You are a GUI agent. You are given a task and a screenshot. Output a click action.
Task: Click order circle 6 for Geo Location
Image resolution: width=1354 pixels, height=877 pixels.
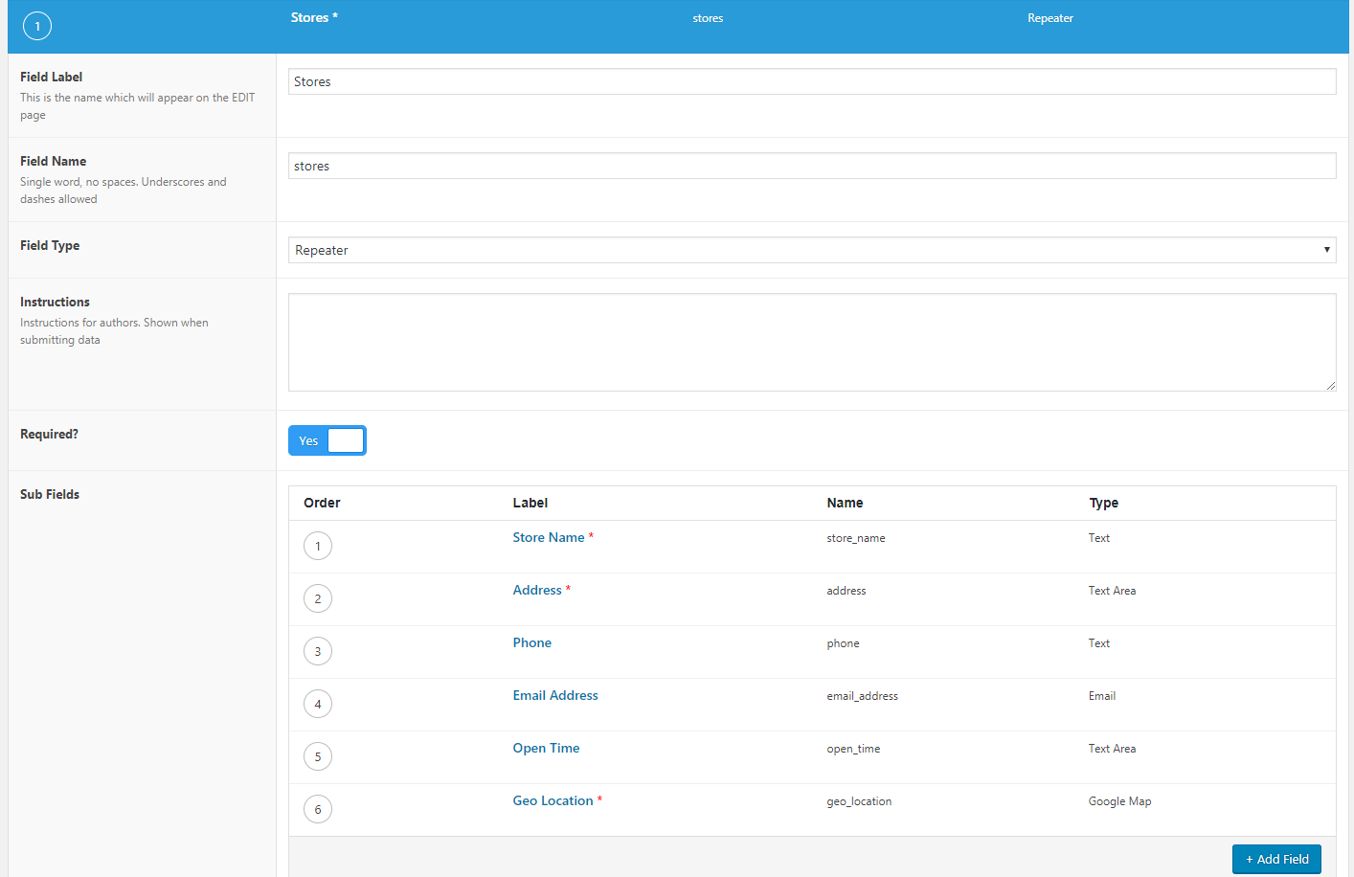tap(318, 809)
